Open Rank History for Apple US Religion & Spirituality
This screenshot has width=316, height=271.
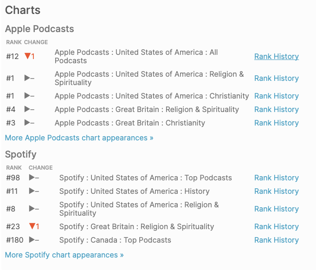pyautogui.click(x=276, y=78)
